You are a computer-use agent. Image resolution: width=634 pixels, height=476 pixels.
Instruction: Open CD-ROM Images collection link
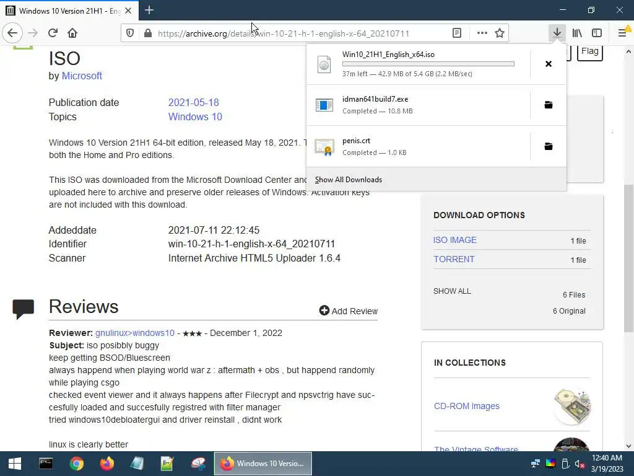pyautogui.click(x=467, y=406)
